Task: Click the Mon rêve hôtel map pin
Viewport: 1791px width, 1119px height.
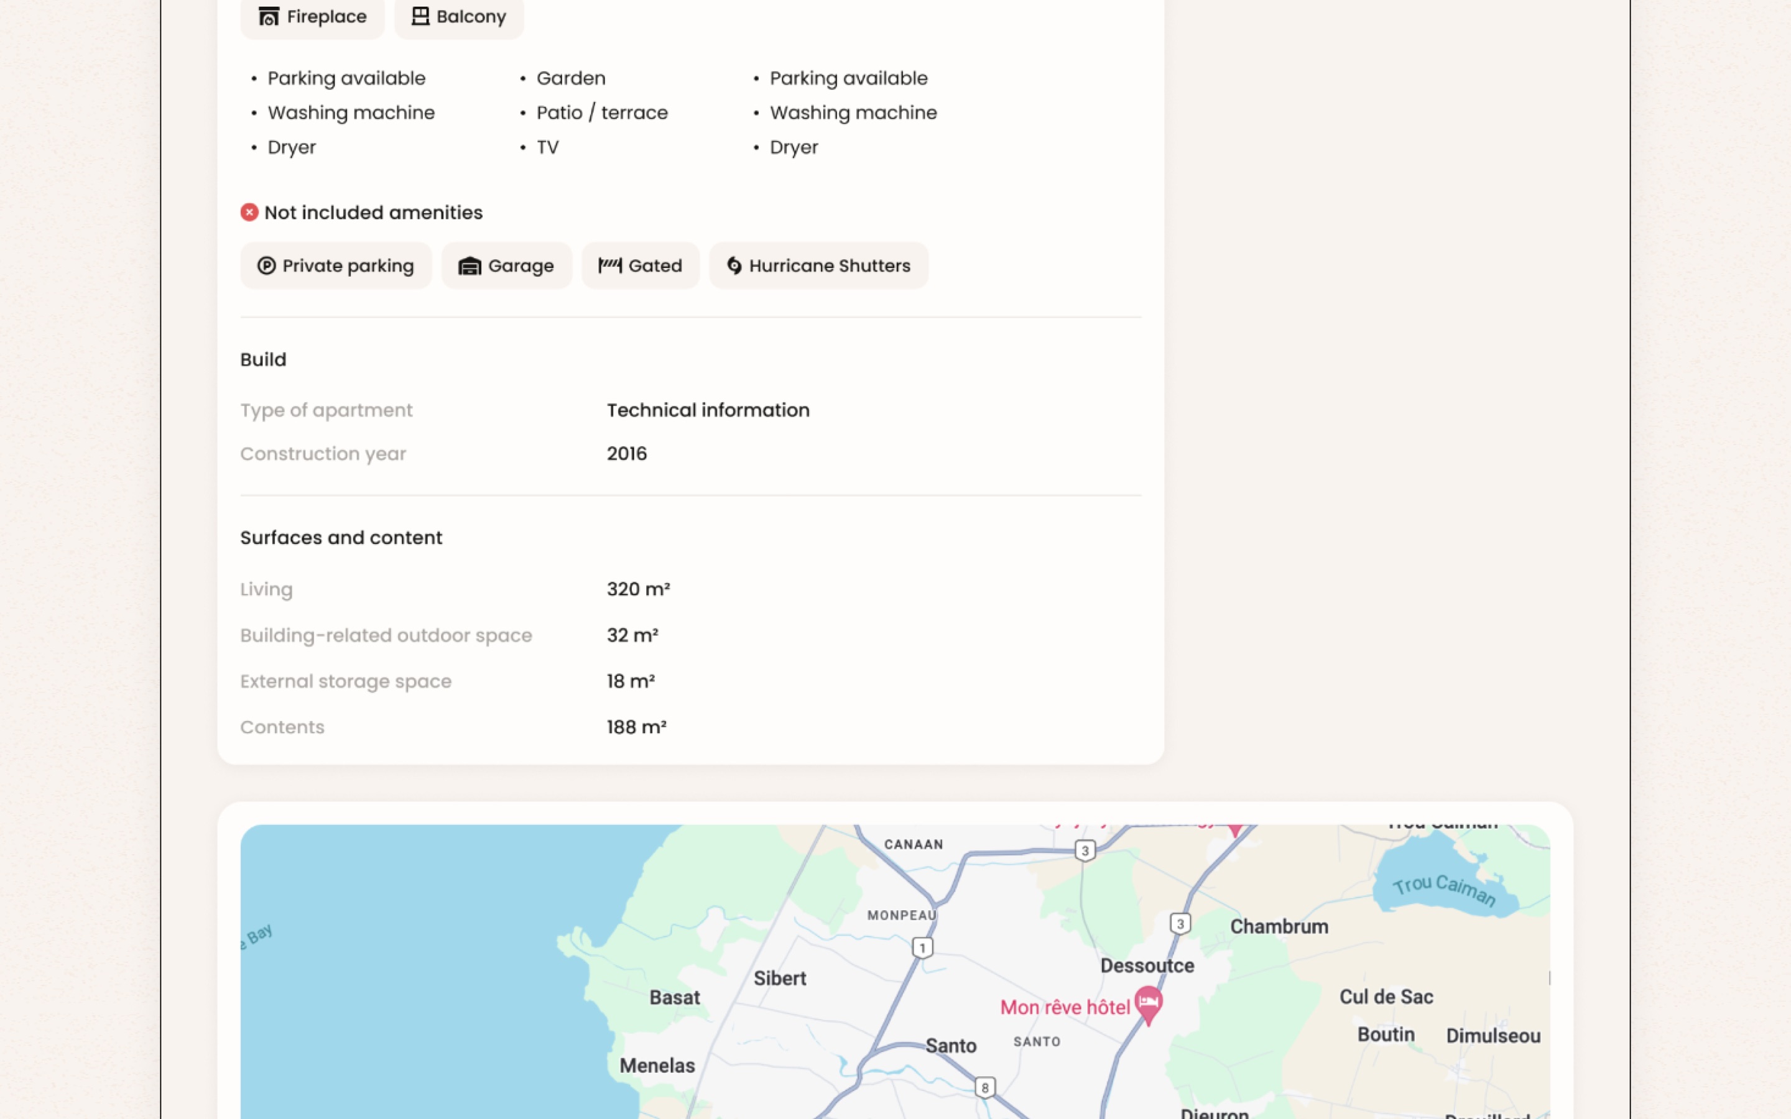Action: click(x=1149, y=1005)
